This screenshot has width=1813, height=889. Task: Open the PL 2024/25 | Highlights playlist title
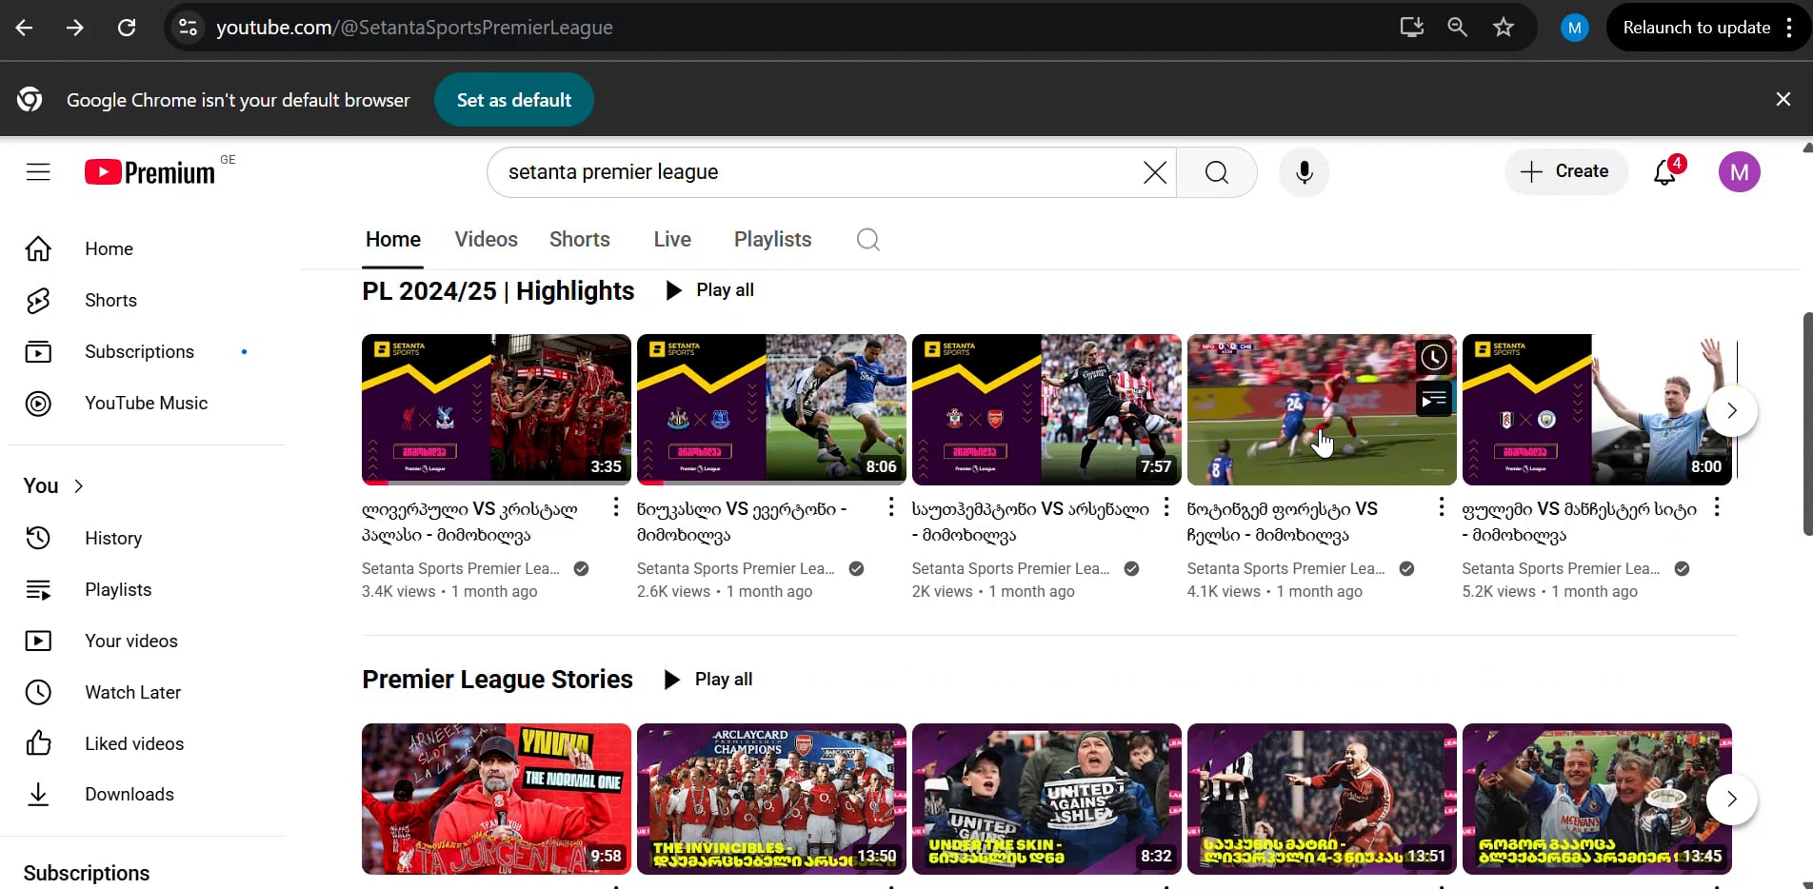click(498, 291)
